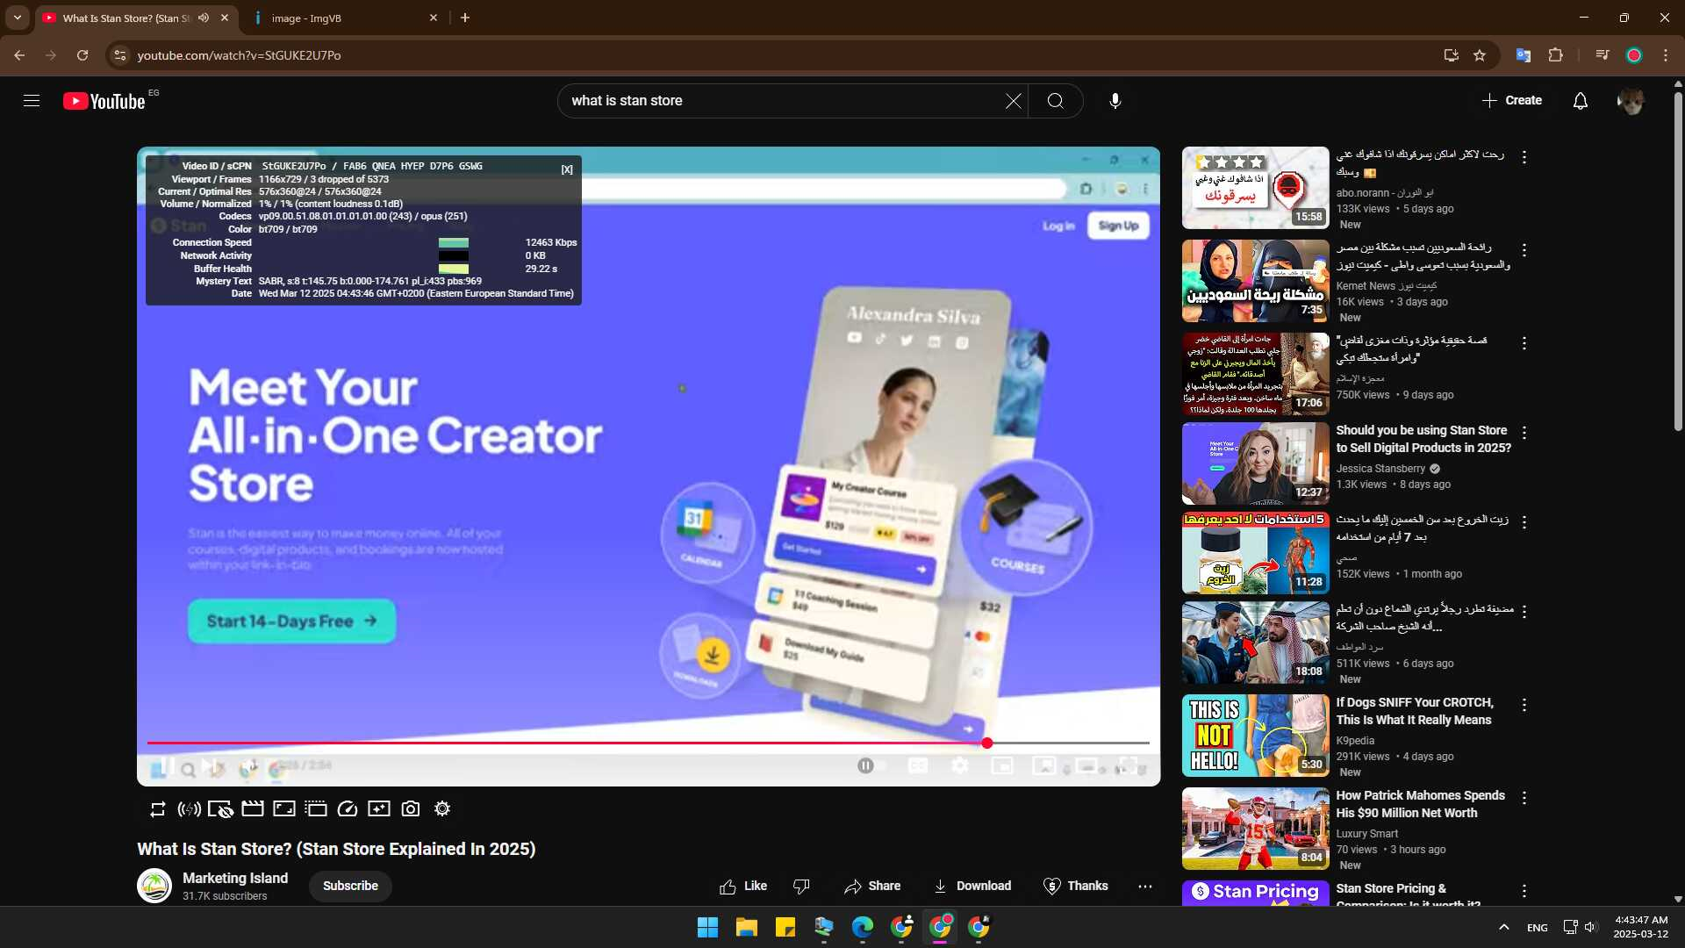Open options for the 17:06 recommended video
Image resolution: width=1685 pixels, height=948 pixels.
(x=1524, y=343)
